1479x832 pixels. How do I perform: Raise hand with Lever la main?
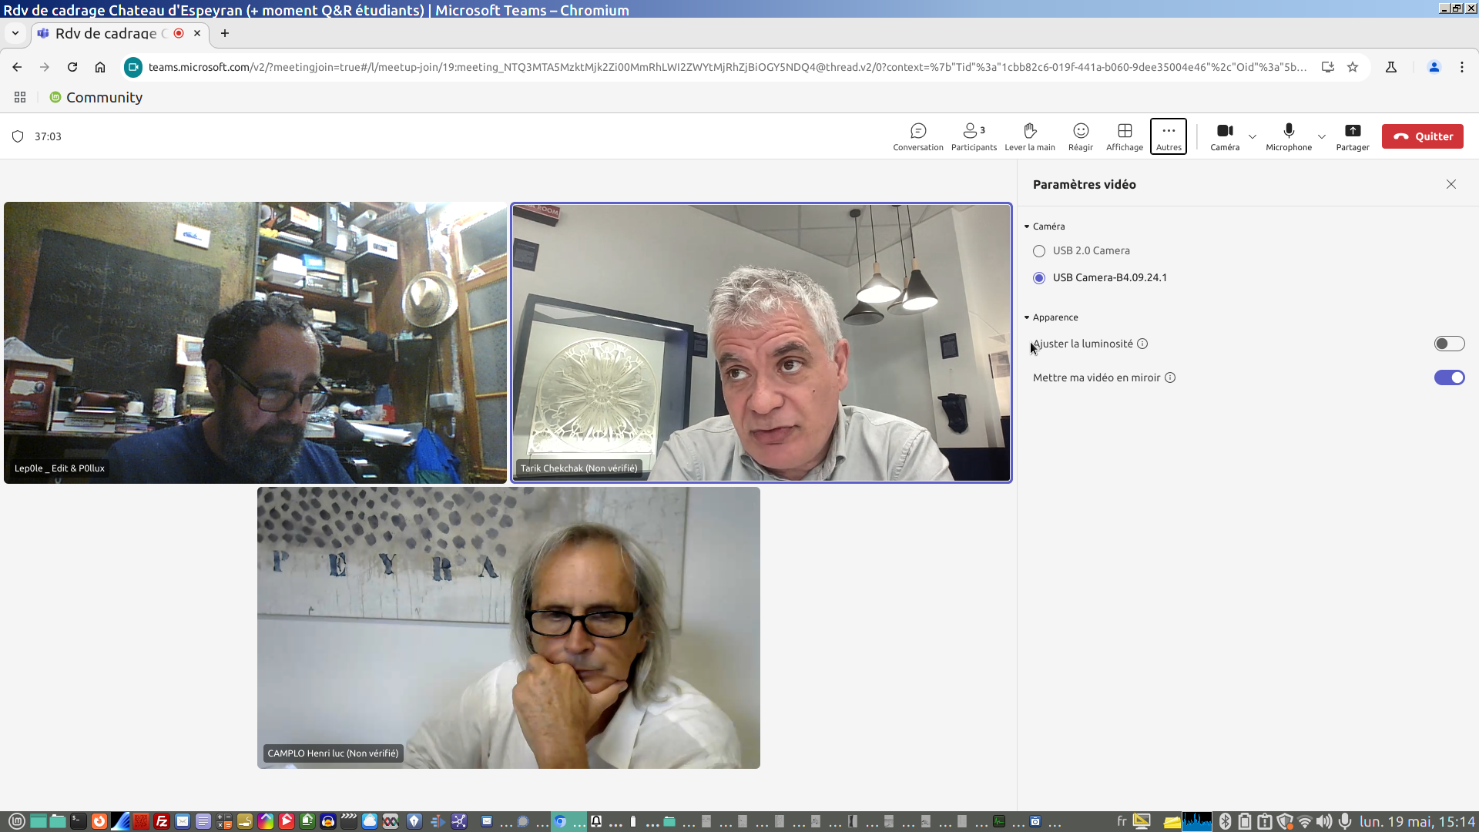pos(1029,136)
